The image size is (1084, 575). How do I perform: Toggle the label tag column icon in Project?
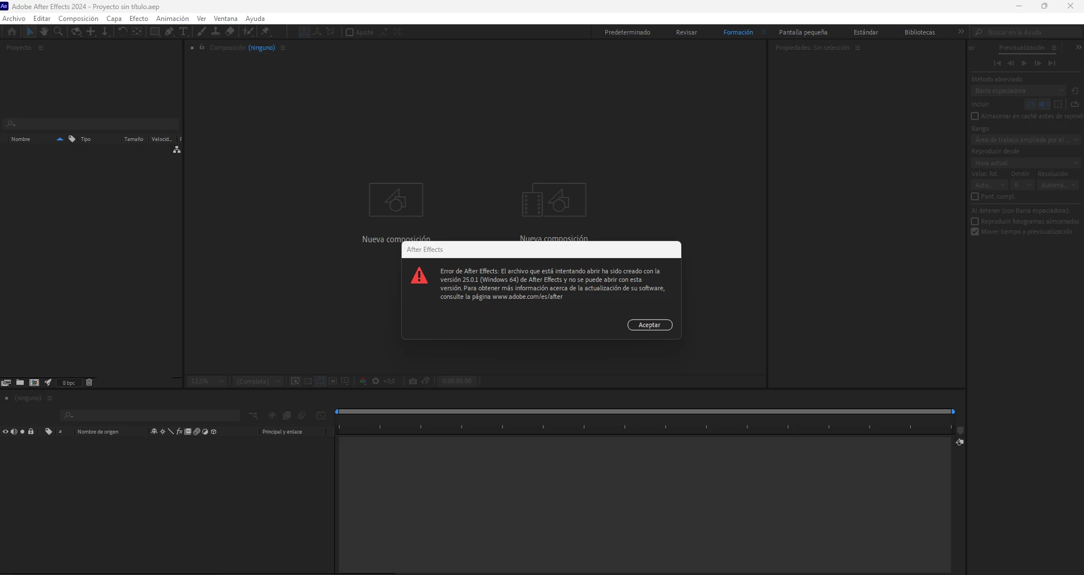(72, 139)
